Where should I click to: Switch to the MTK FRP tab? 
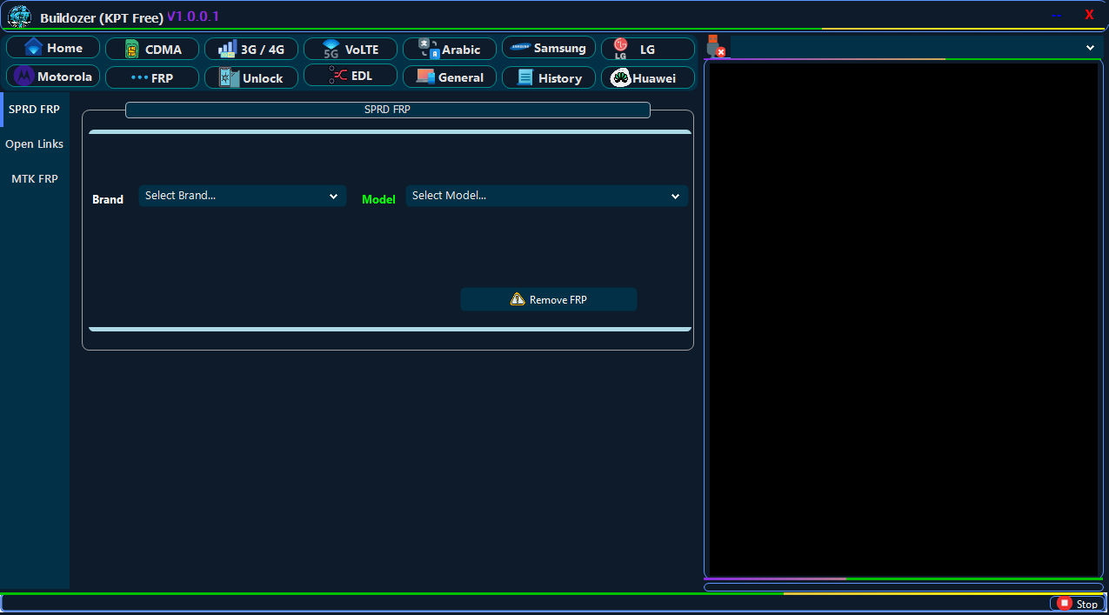[x=35, y=179]
